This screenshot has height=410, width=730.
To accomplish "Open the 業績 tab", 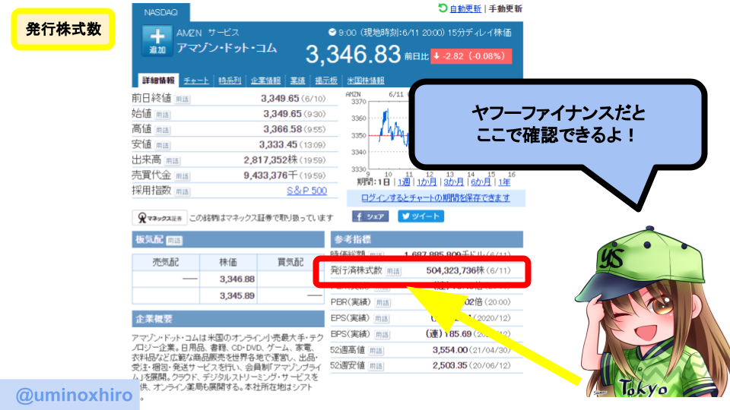I will point(297,80).
